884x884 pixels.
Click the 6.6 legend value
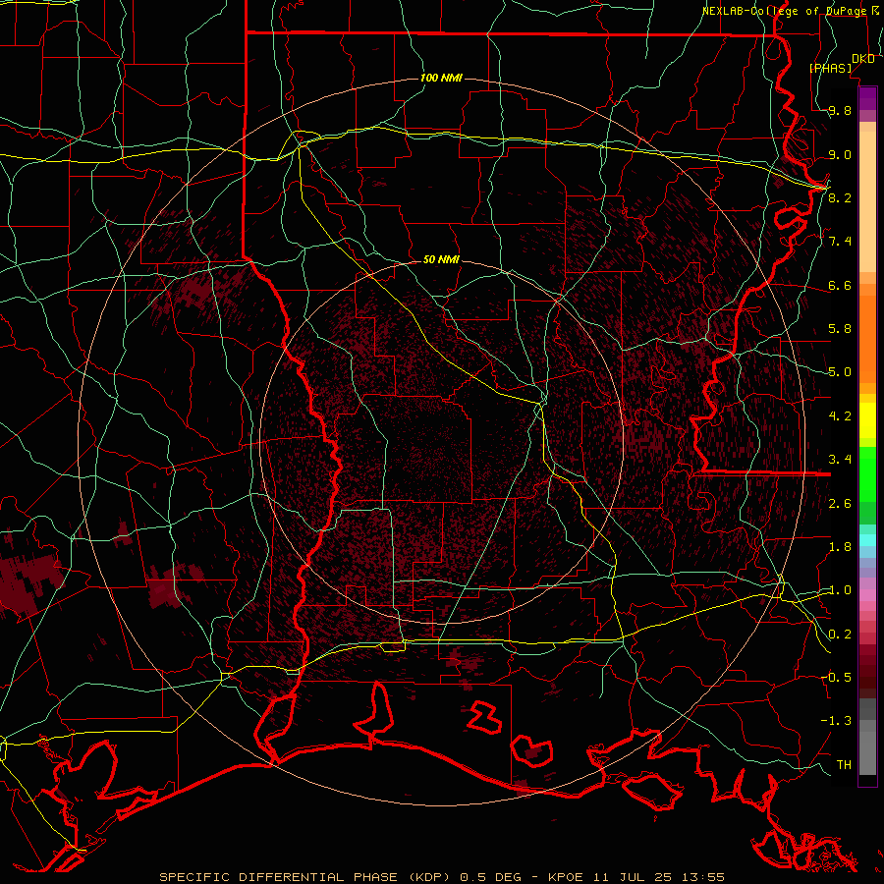click(840, 285)
